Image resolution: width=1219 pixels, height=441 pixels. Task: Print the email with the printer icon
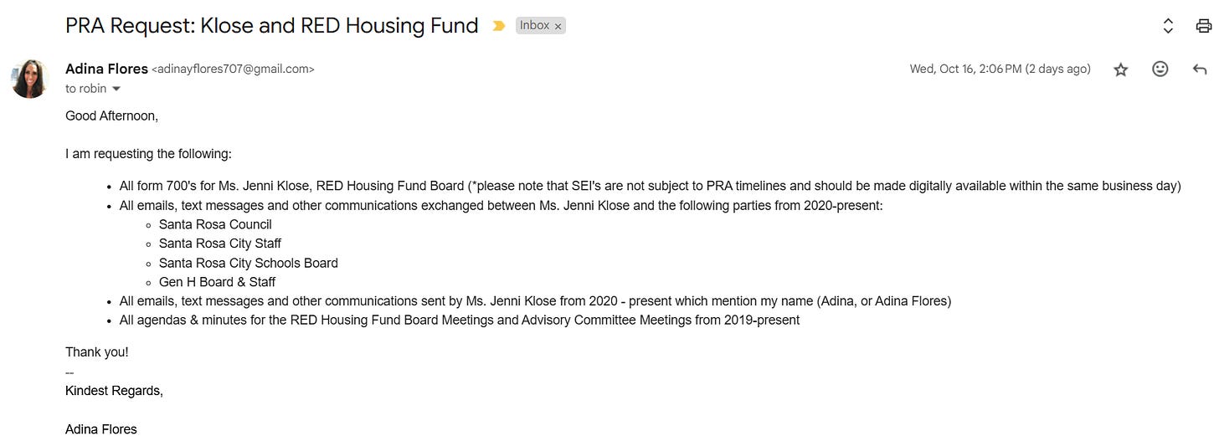1204,26
